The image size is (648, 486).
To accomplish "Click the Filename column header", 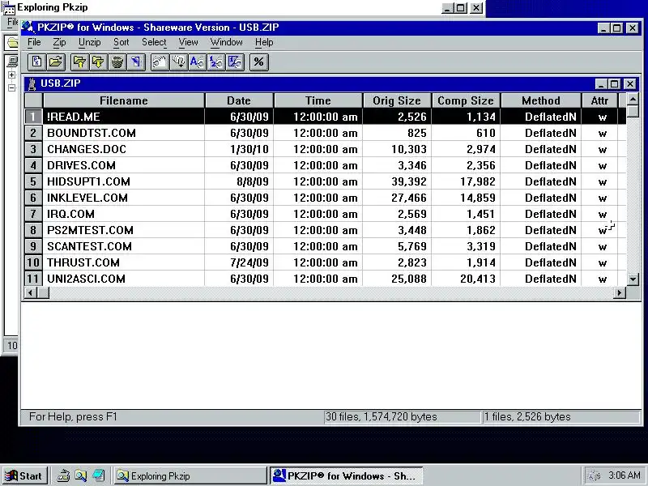I will tap(124, 100).
